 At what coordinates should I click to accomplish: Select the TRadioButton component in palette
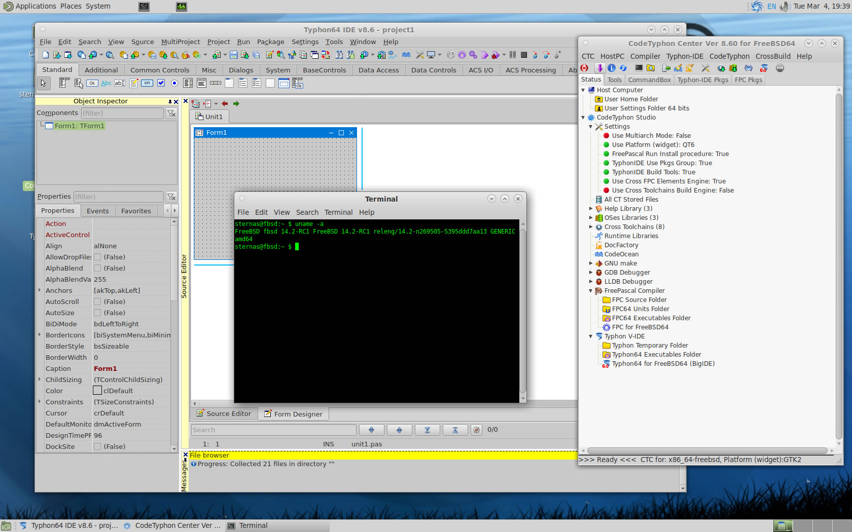(174, 83)
